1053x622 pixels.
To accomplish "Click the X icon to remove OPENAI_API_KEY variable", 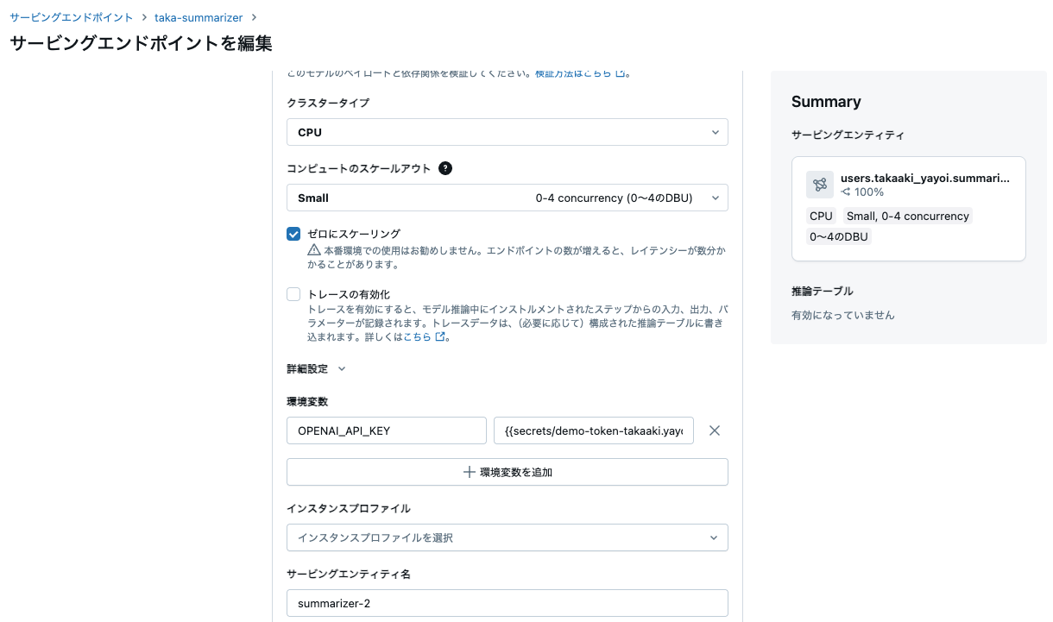I will pos(715,430).
